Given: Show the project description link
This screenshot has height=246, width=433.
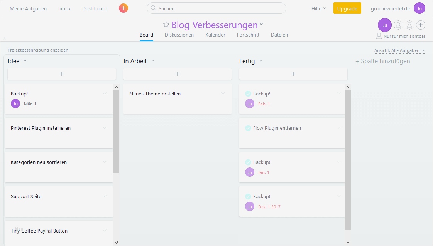Looking at the screenshot, I should point(37,50).
